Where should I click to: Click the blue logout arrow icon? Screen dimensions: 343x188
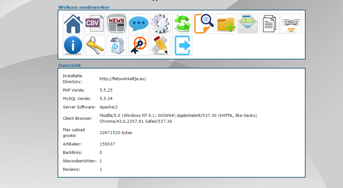pyautogui.click(x=182, y=45)
